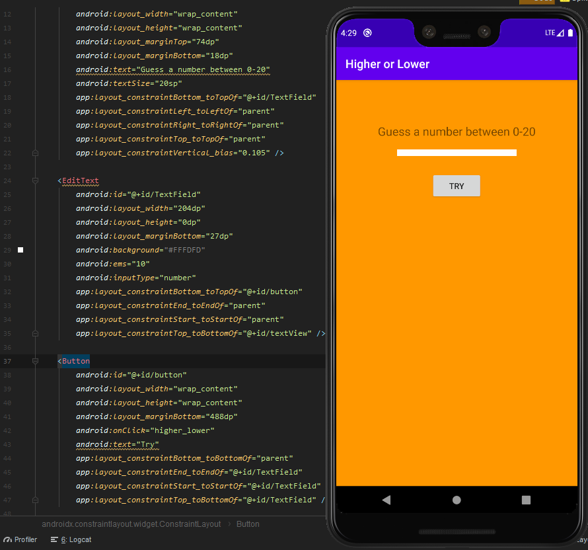588x550 pixels.
Task: Select Button in the breadcrumb bar
Action: (248, 524)
